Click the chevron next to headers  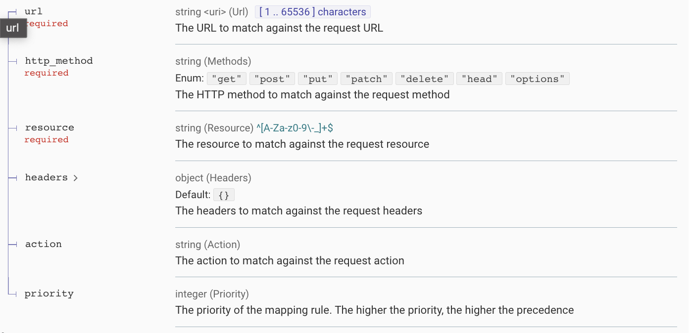[x=75, y=177]
